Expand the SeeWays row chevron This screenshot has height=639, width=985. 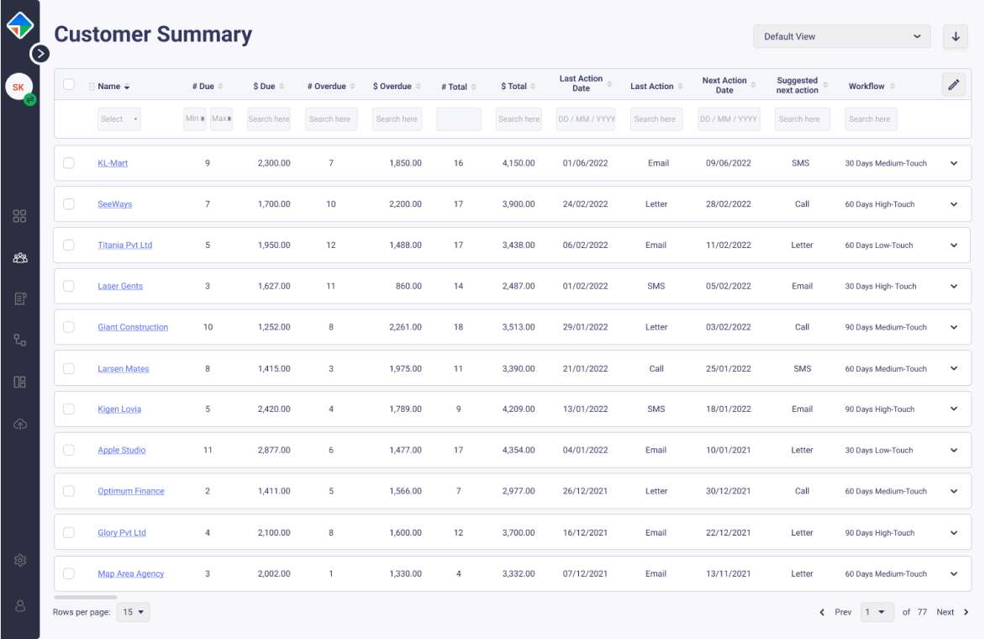(953, 203)
